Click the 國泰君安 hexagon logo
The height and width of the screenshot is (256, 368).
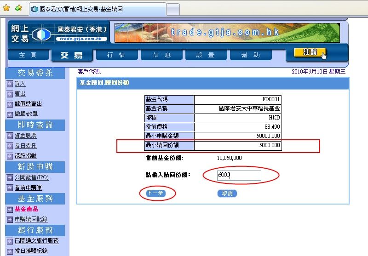tap(41, 34)
